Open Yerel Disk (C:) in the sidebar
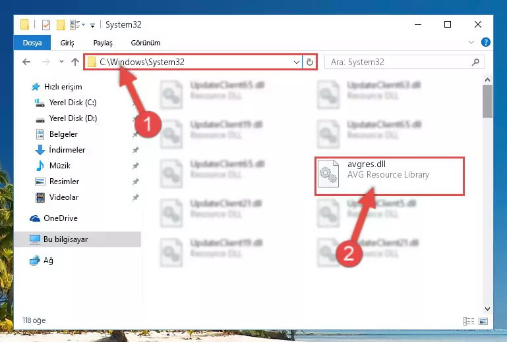 [x=73, y=103]
